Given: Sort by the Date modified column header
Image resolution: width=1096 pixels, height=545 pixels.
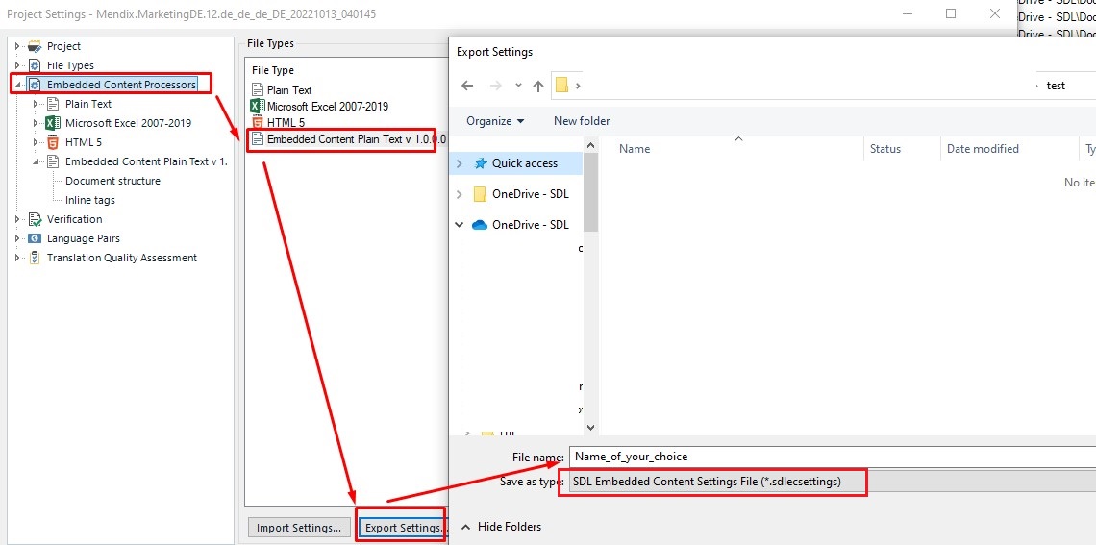Looking at the screenshot, I should (983, 149).
